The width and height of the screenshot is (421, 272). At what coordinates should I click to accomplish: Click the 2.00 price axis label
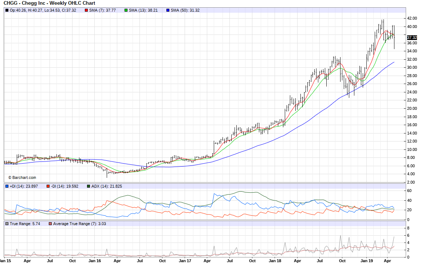pos(411,182)
